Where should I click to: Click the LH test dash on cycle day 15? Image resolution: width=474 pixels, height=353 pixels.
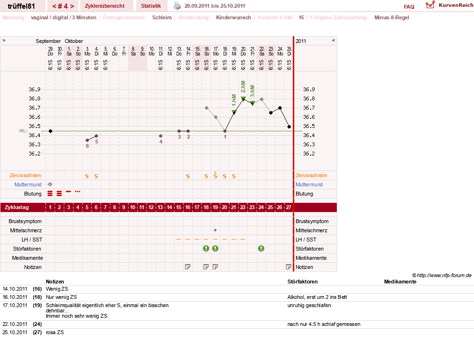click(x=178, y=239)
